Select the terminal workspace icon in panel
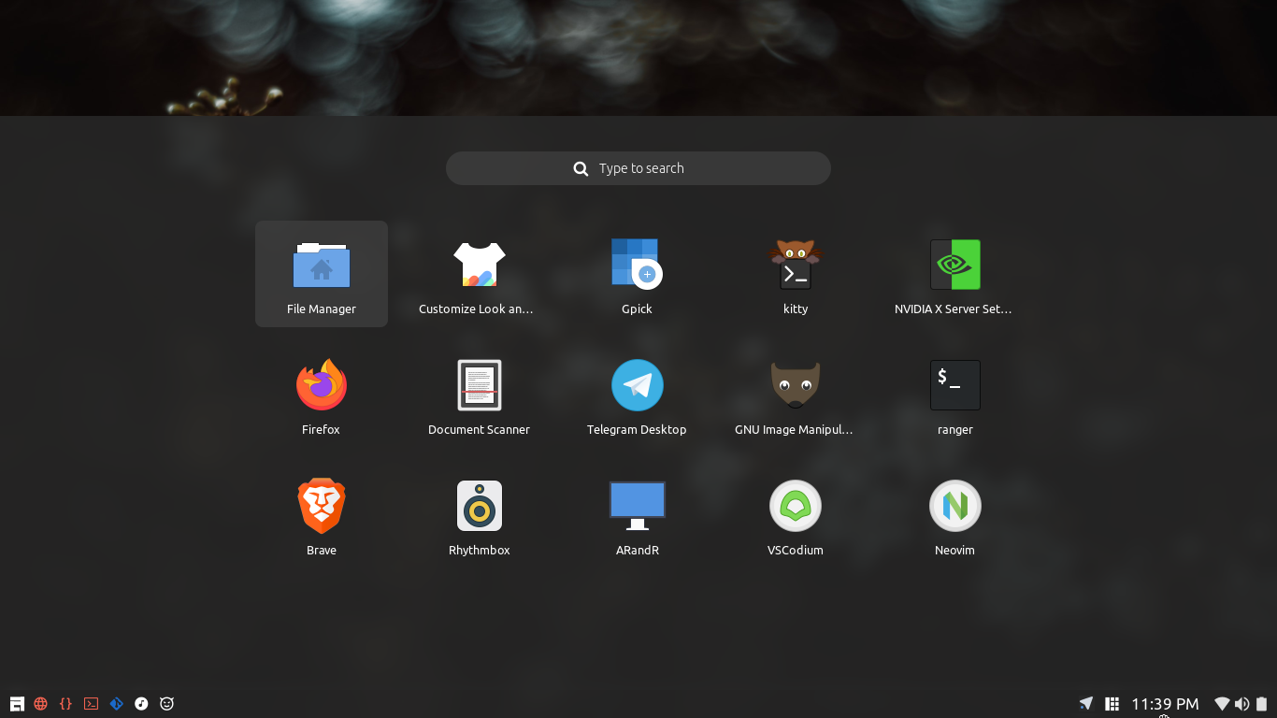Image resolution: width=1277 pixels, height=718 pixels. 91,704
